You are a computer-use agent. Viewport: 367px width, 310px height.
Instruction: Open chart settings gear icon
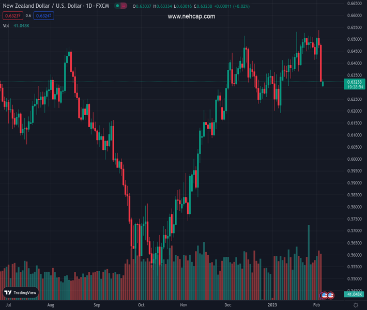point(355,305)
